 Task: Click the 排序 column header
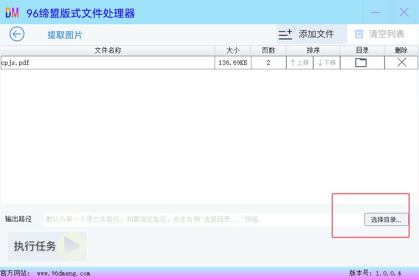[313, 51]
